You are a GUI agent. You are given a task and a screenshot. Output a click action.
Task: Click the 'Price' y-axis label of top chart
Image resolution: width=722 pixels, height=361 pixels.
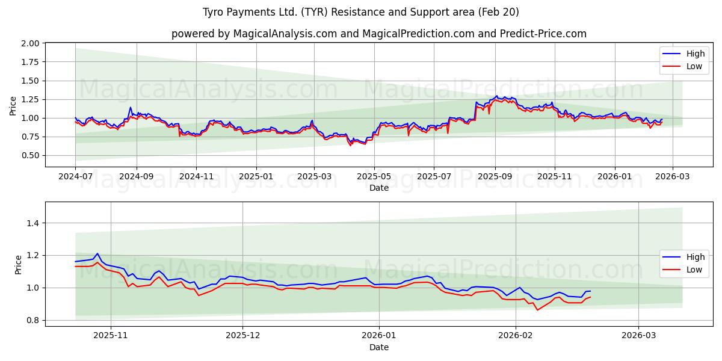pyautogui.click(x=13, y=105)
